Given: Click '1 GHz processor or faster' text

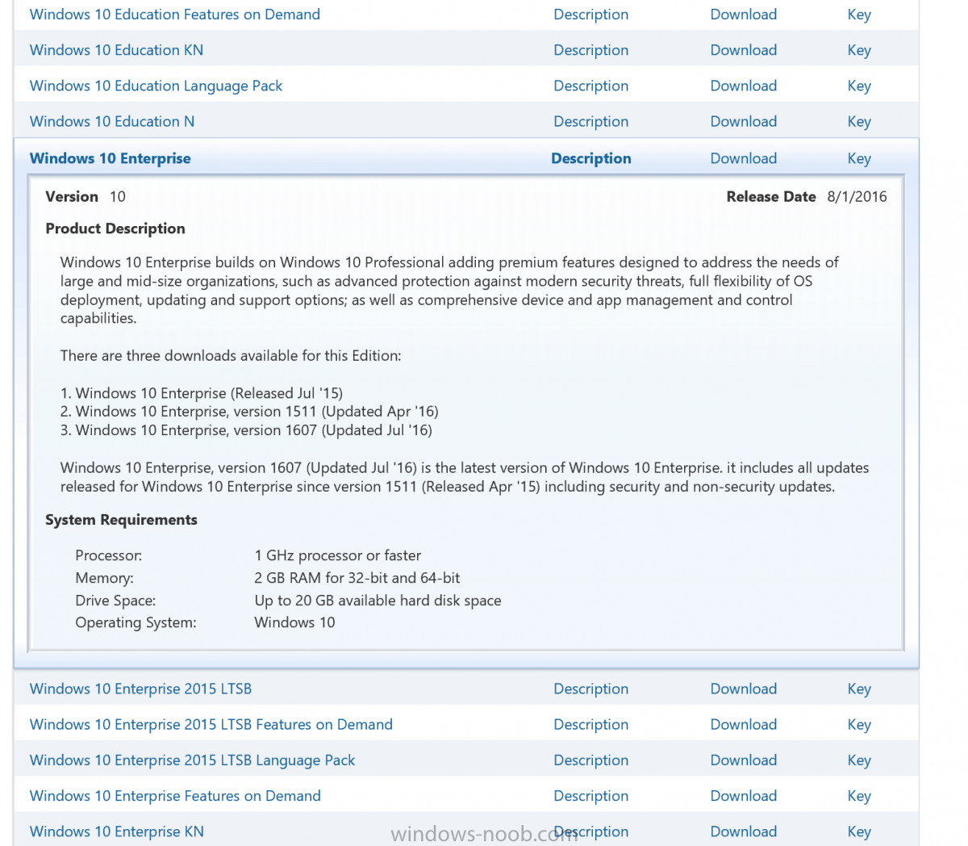Looking at the screenshot, I should point(338,555).
